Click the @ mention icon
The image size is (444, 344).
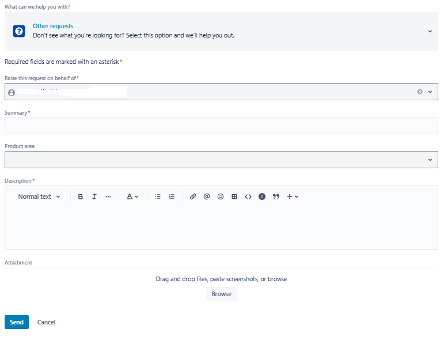[207, 196]
